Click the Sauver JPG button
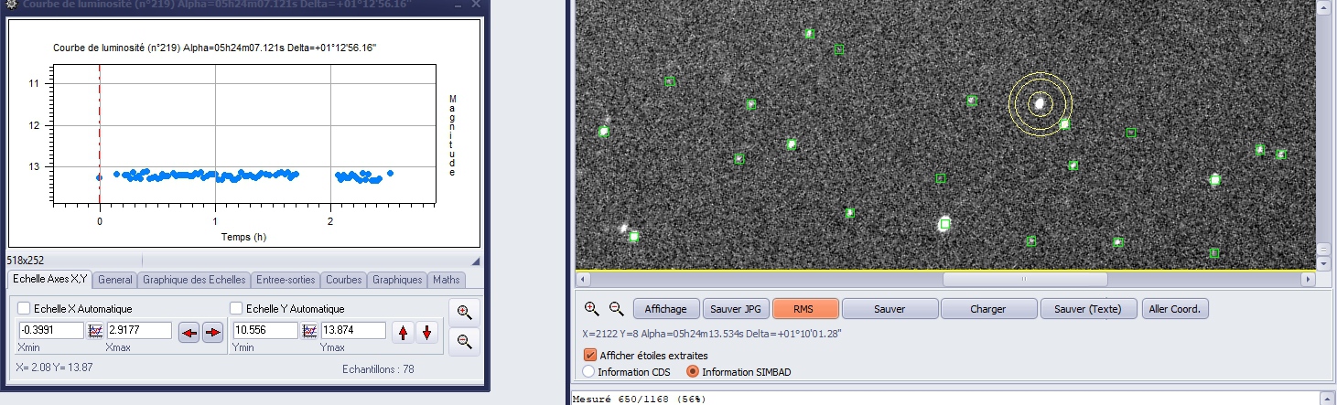 coord(736,309)
